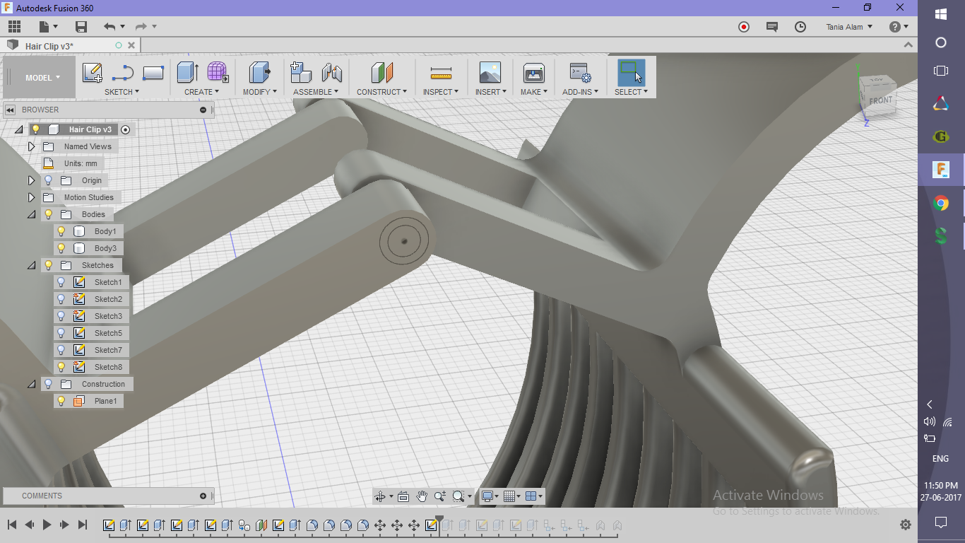
Task: Collapse the Bodies folder
Action: (x=31, y=214)
